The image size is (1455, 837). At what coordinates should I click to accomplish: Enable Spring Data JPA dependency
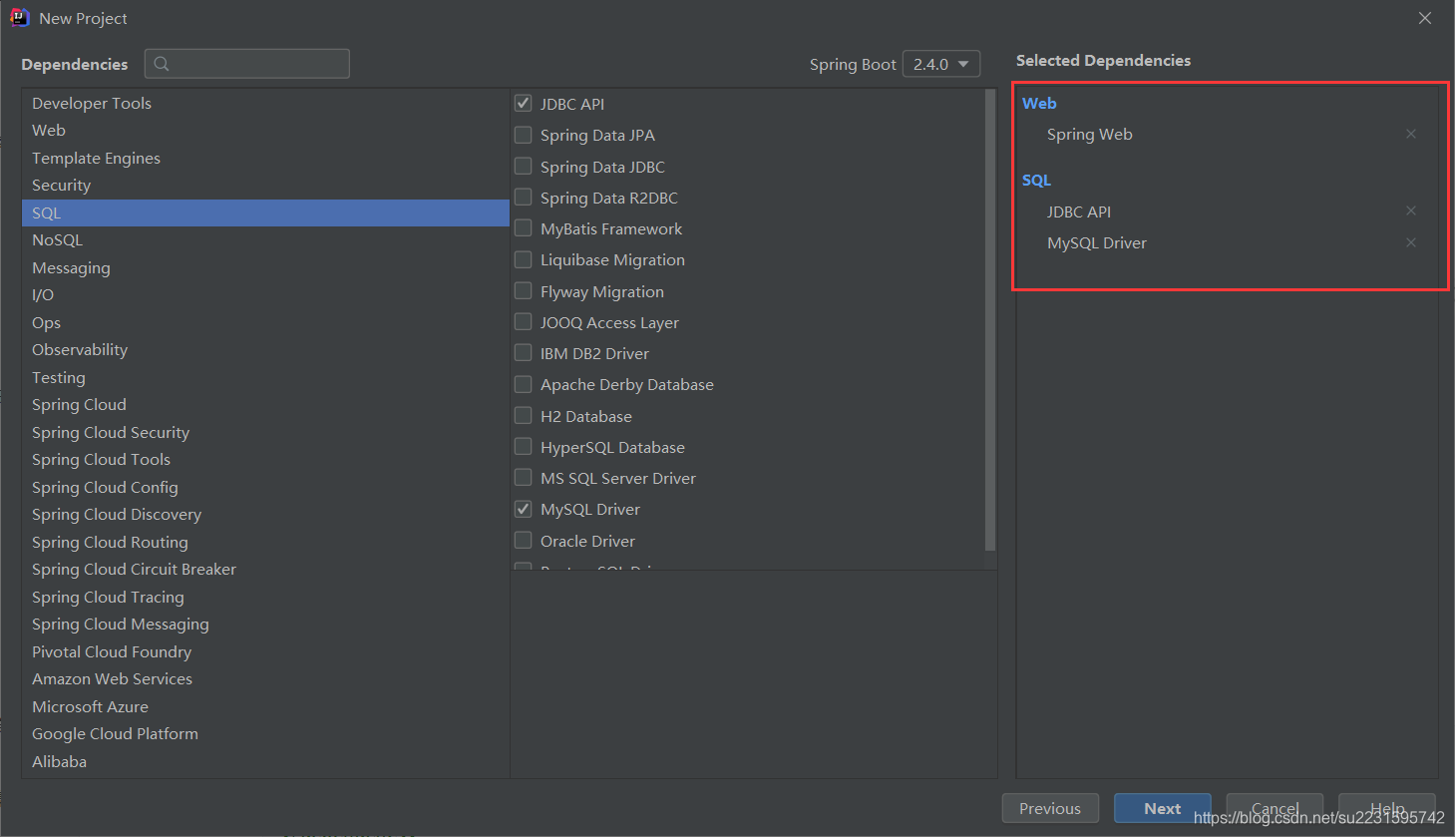coord(523,135)
